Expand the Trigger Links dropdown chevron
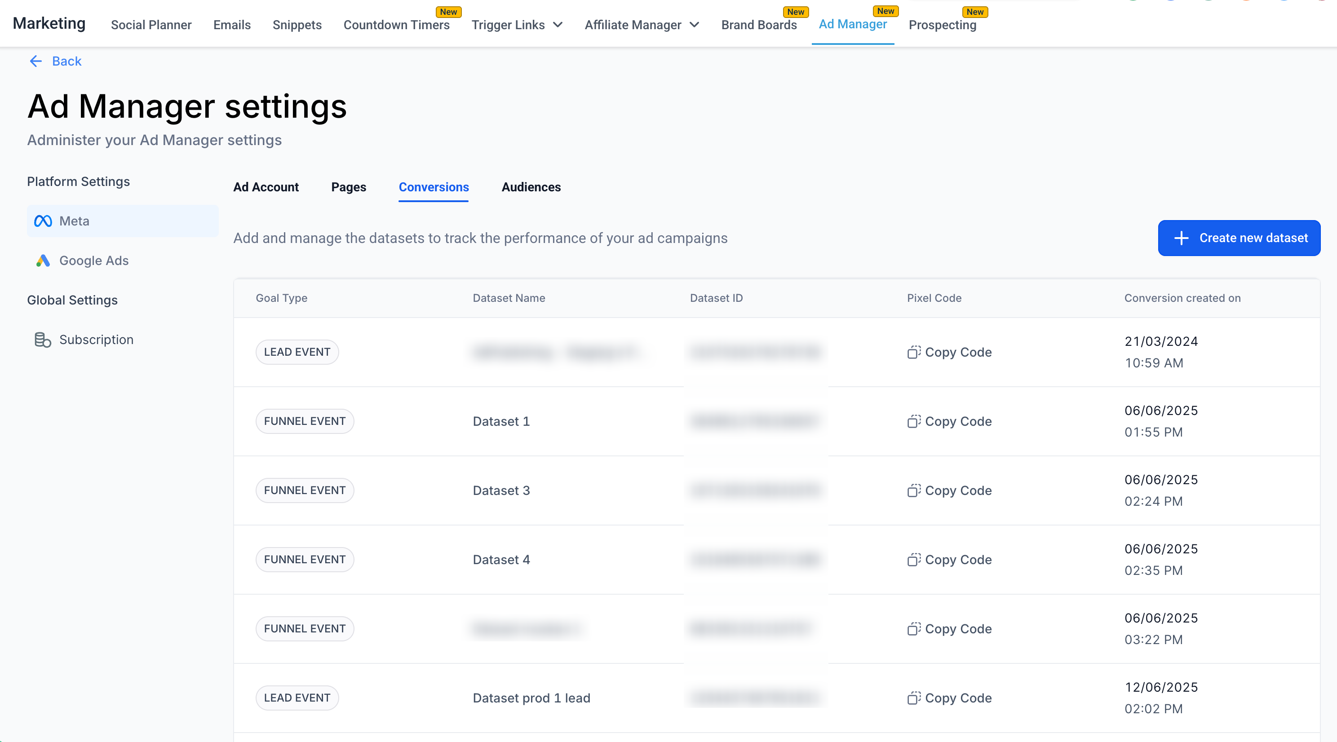This screenshot has width=1337, height=742. tap(558, 25)
